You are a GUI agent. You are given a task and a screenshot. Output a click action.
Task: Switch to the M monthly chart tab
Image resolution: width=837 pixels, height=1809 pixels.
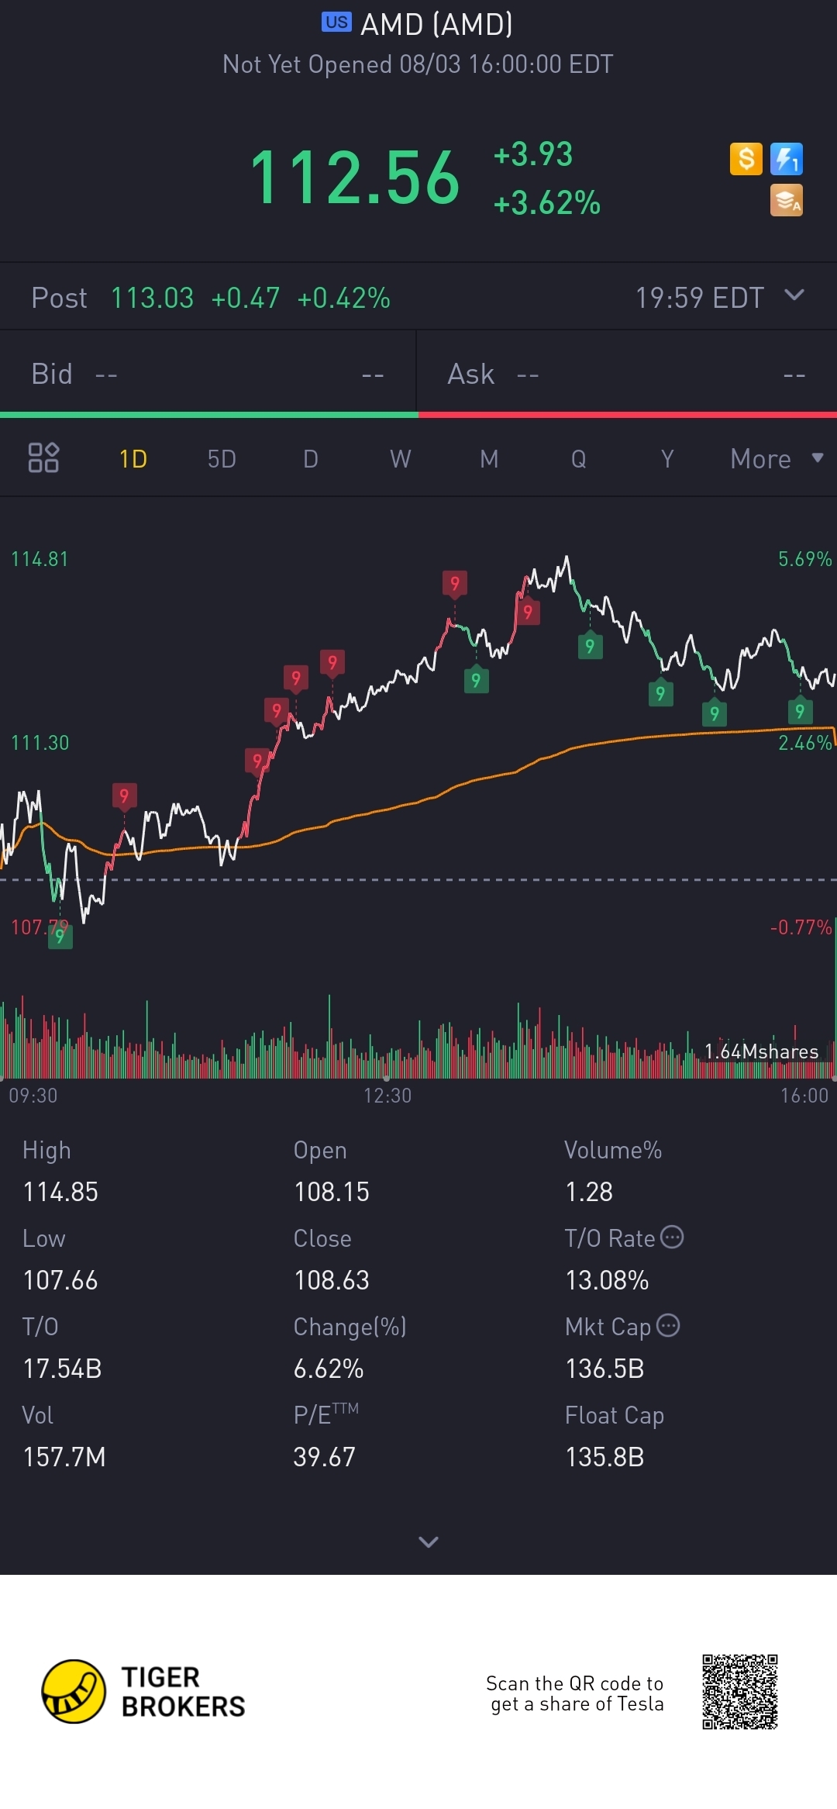pyautogui.click(x=489, y=459)
